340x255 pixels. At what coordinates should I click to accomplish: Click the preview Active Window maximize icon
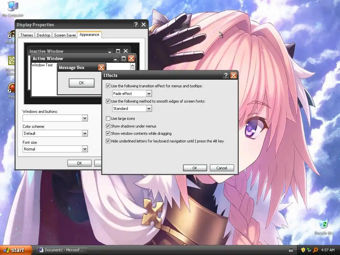pos(124,58)
